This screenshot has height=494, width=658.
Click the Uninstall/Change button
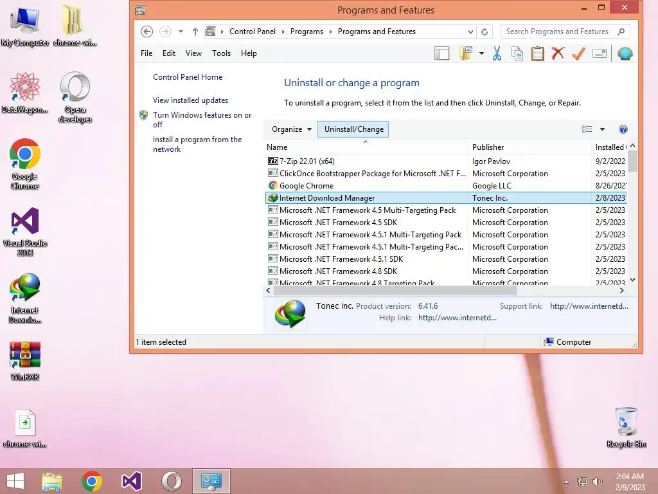point(353,129)
